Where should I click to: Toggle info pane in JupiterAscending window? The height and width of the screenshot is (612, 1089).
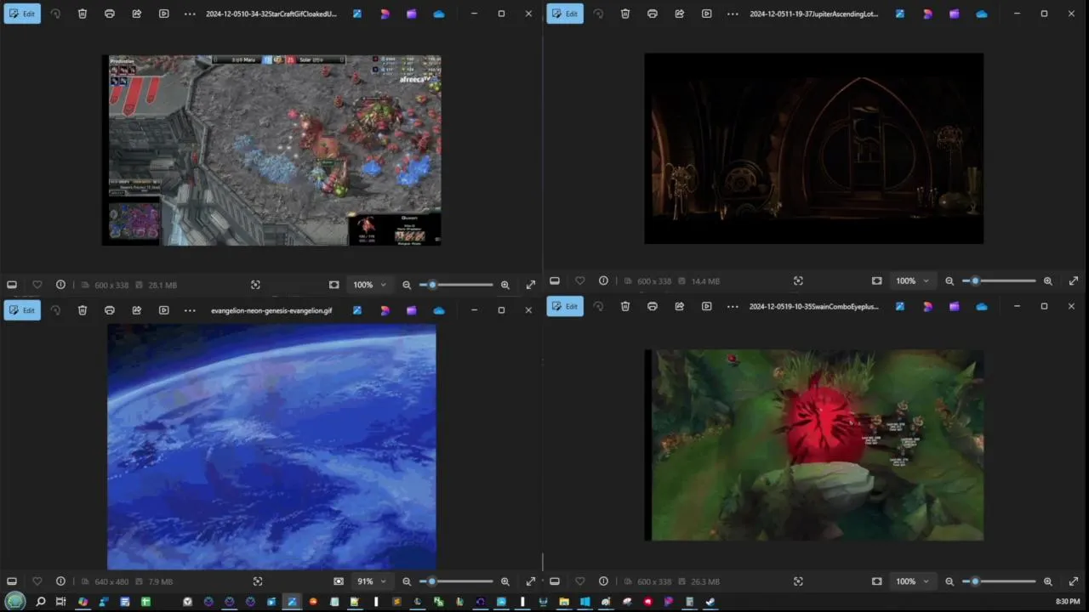pyautogui.click(x=603, y=280)
